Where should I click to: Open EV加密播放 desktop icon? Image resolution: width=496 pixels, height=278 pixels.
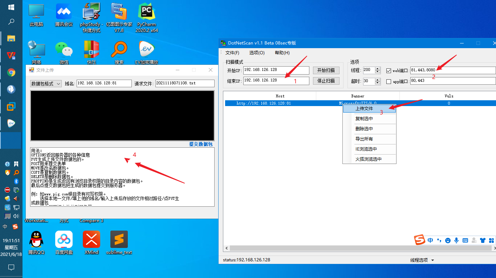click(x=146, y=48)
